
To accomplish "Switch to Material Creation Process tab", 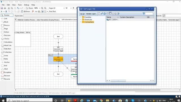I will (26, 20).
